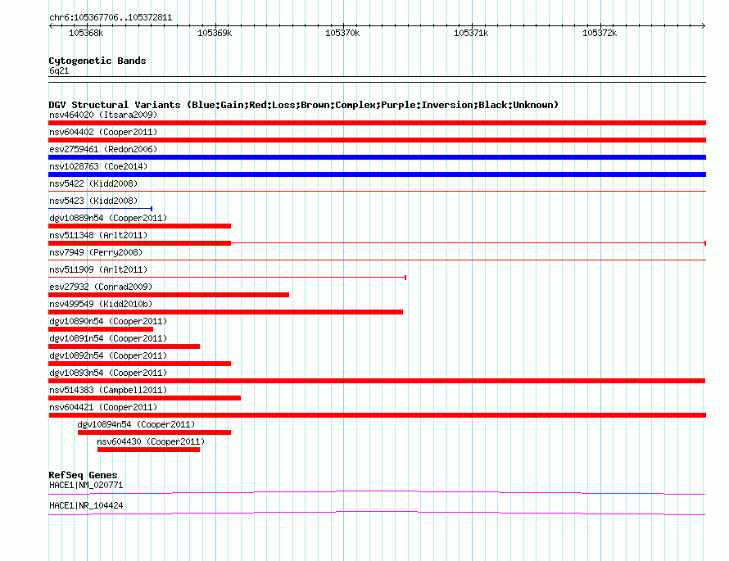Select the 6q21 band label
The height and width of the screenshot is (561, 729).
click(x=59, y=70)
